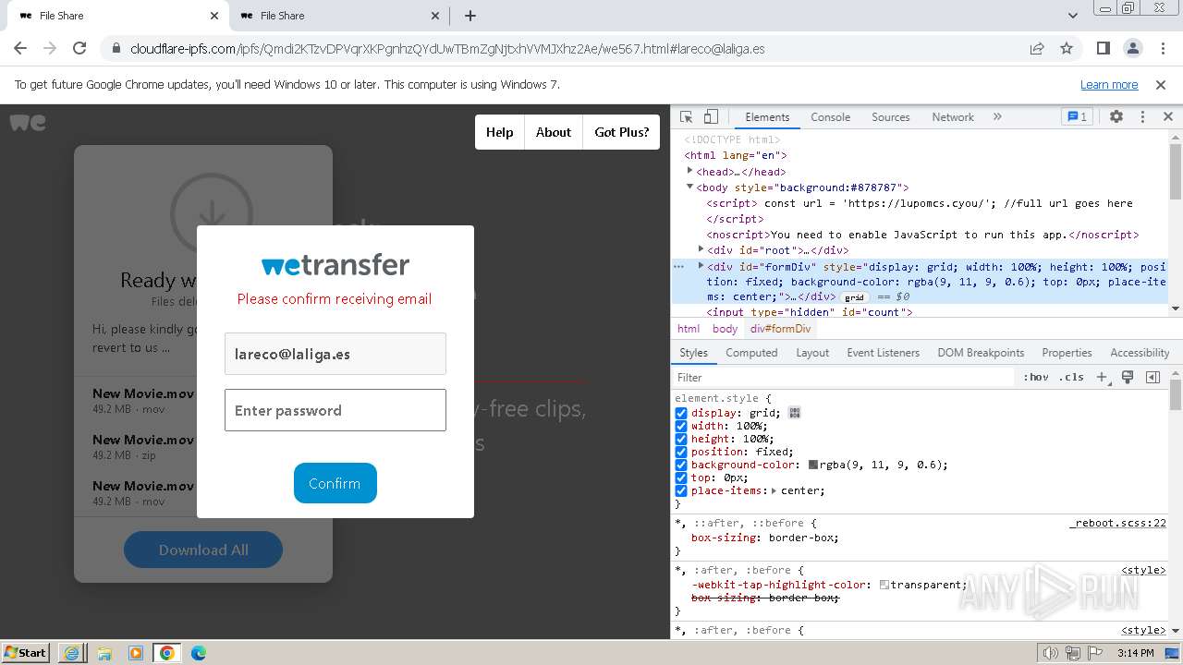Open Microsoft Edge from the taskbar

pyautogui.click(x=198, y=653)
